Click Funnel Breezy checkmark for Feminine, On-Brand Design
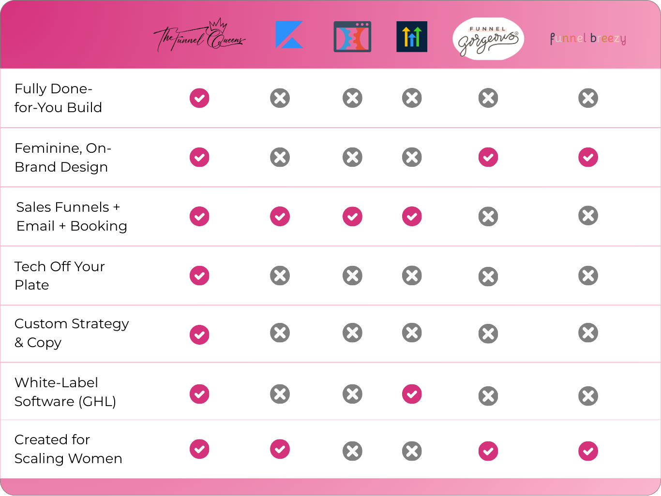Image resolution: width=661 pixels, height=496 pixels. click(588, 157)
